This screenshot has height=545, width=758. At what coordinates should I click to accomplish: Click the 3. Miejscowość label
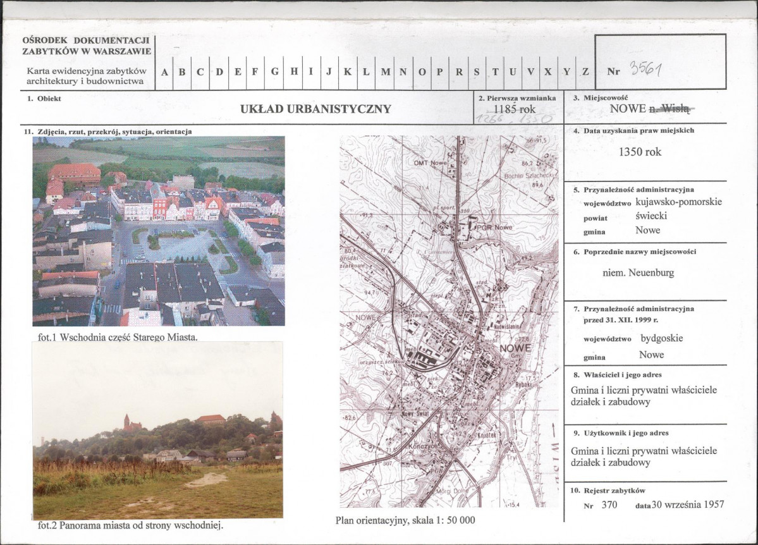pos(601,98)
